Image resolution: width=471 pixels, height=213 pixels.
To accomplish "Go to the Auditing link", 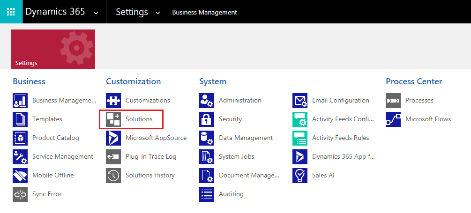I will (x=231, y=194).
